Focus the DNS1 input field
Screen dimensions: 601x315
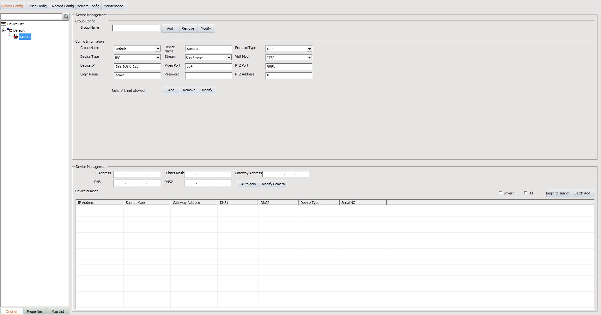point(137,183)
